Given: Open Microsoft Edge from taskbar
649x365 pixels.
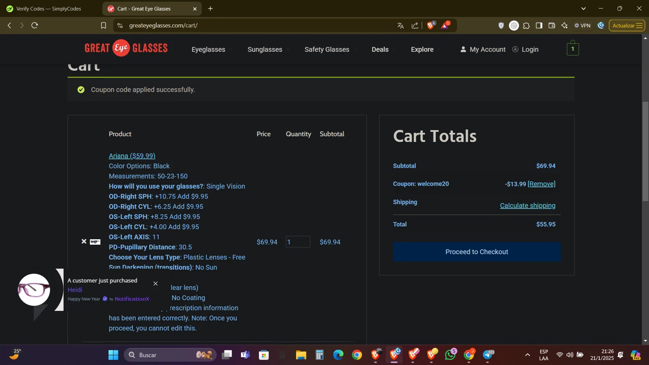Looking at the screenshot, I should [338, 355].
